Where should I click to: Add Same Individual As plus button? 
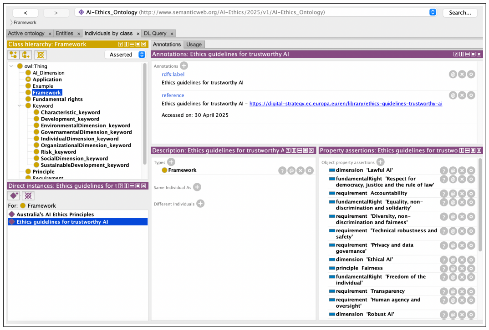coord(197,187)
